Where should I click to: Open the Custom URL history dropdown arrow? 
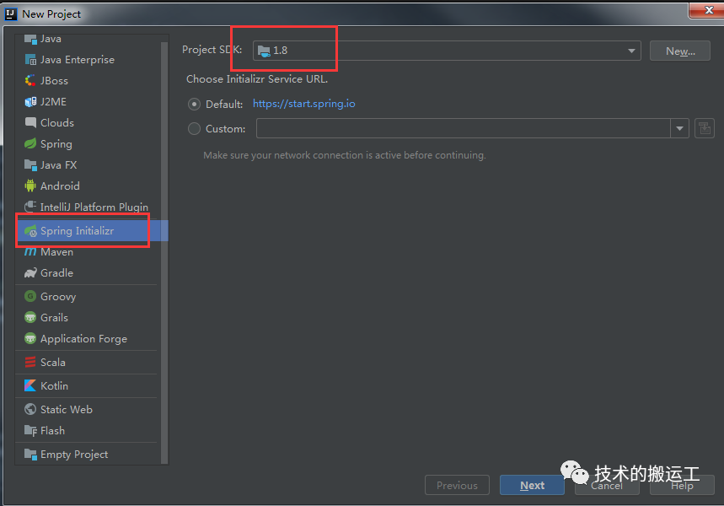pos(679,128)
